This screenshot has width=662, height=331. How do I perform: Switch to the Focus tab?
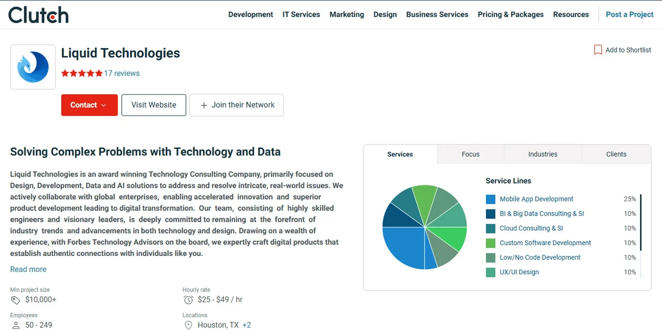point(471,154)
